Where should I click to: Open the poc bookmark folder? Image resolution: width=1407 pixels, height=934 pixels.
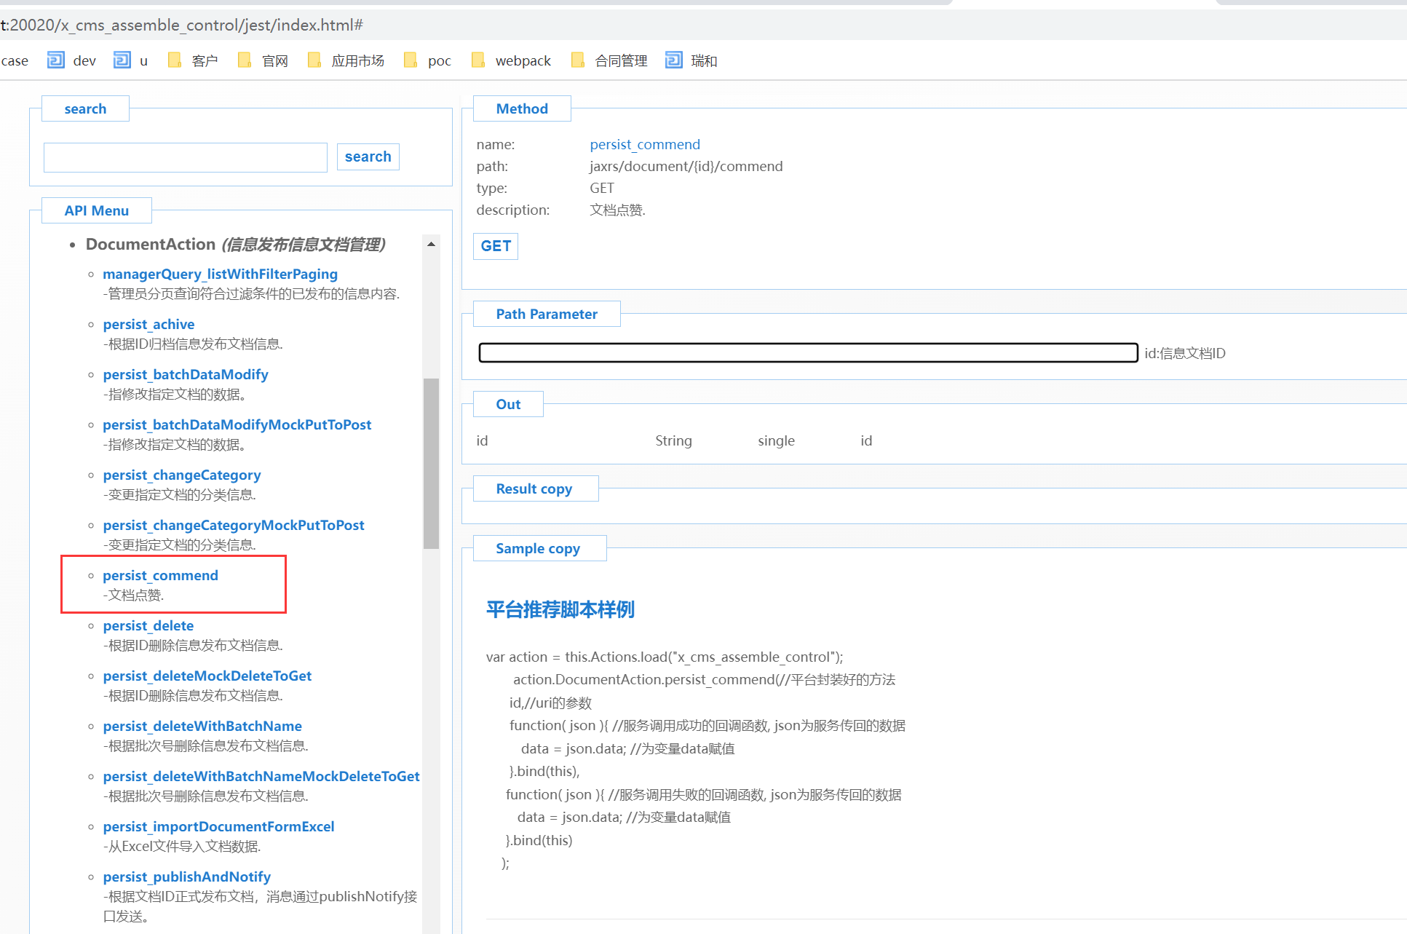411,60
